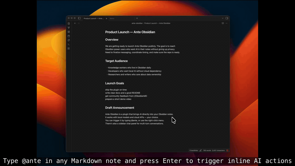The width and height of the screenshot is (295, 166).
Task: Switch to reading view book icon
Action: (223, 23)
